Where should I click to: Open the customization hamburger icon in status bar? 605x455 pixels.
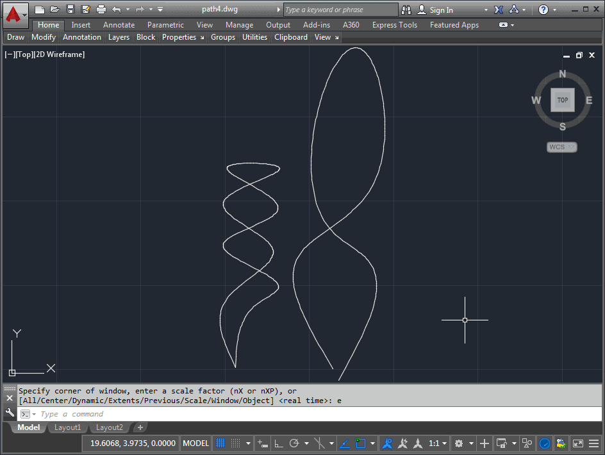tap(595, 443)
